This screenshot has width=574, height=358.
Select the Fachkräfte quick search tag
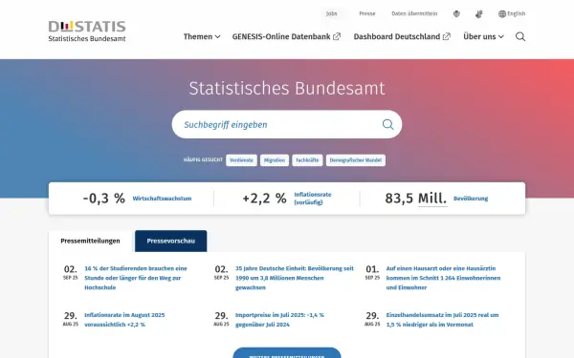pos(307,160)
